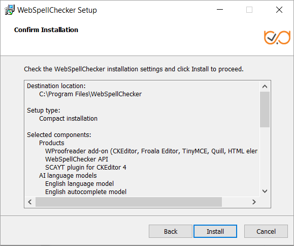Click the Compact installation text line
294x246 pixels.
click(68, 119)
